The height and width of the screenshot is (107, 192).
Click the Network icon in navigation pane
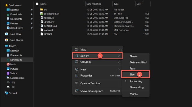(x=7, y=93)
